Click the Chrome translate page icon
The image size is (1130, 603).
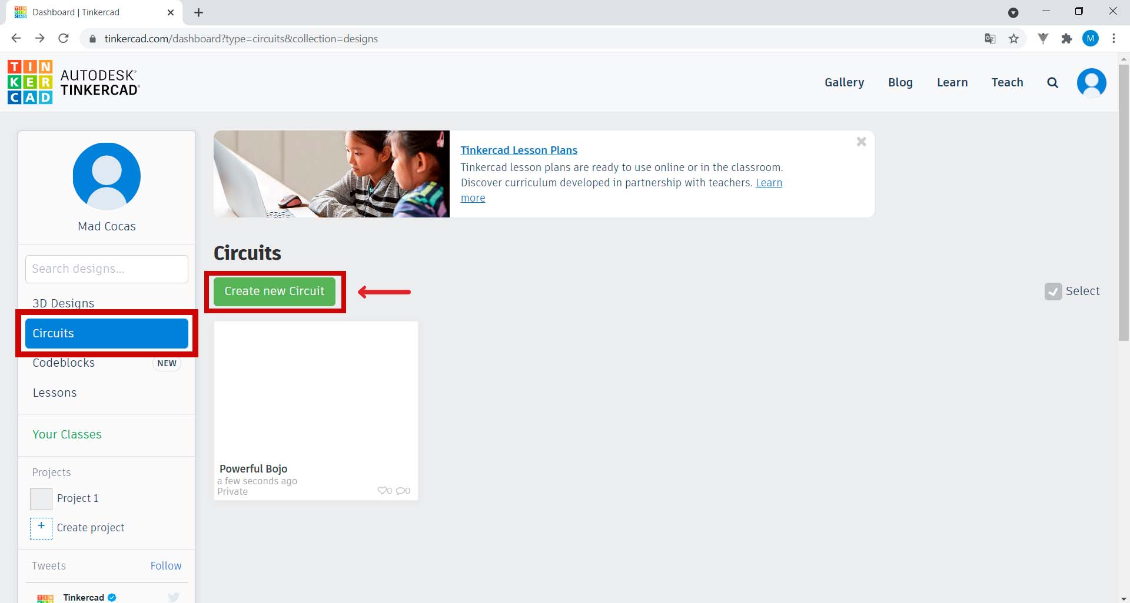990,39
